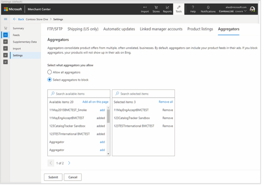Click Remove all selected items link
Viewport: 262px width, 185px height.
[x=165, y=102]
